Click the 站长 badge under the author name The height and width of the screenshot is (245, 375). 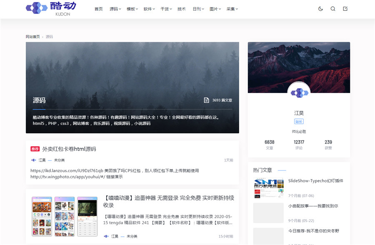(x=299, y=122)
